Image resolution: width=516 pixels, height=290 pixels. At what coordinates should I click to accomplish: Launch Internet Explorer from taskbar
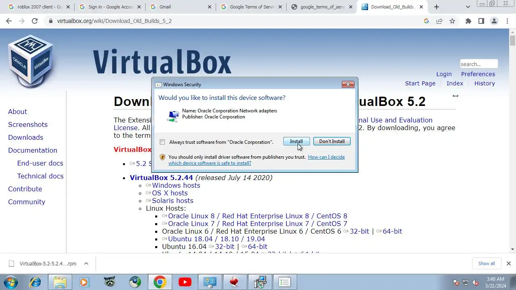coord(35,282)
